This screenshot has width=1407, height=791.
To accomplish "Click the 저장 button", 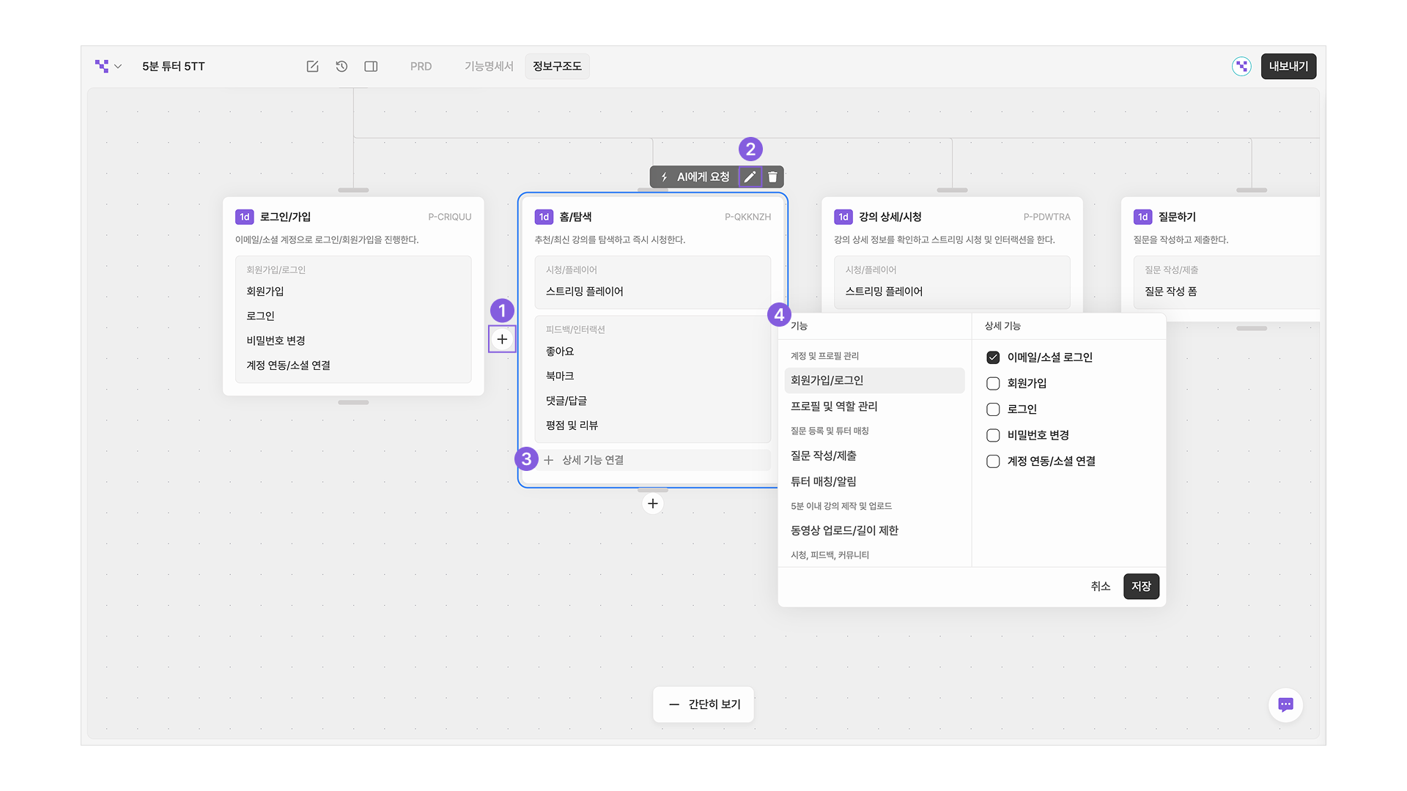I will pos(1141,586).
